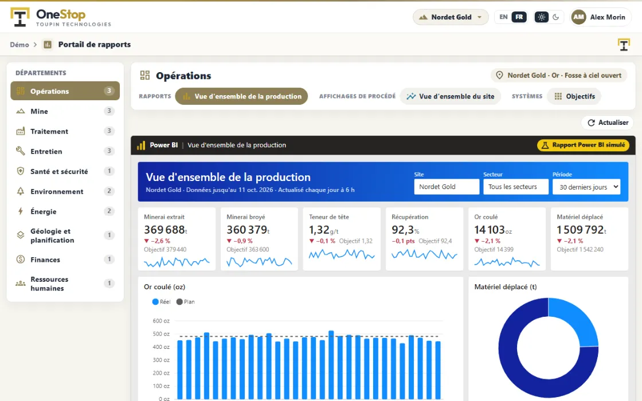Screen dimensions: 642x401
Task: Click the Santé et sécurité shield icon
Action: 21,171
